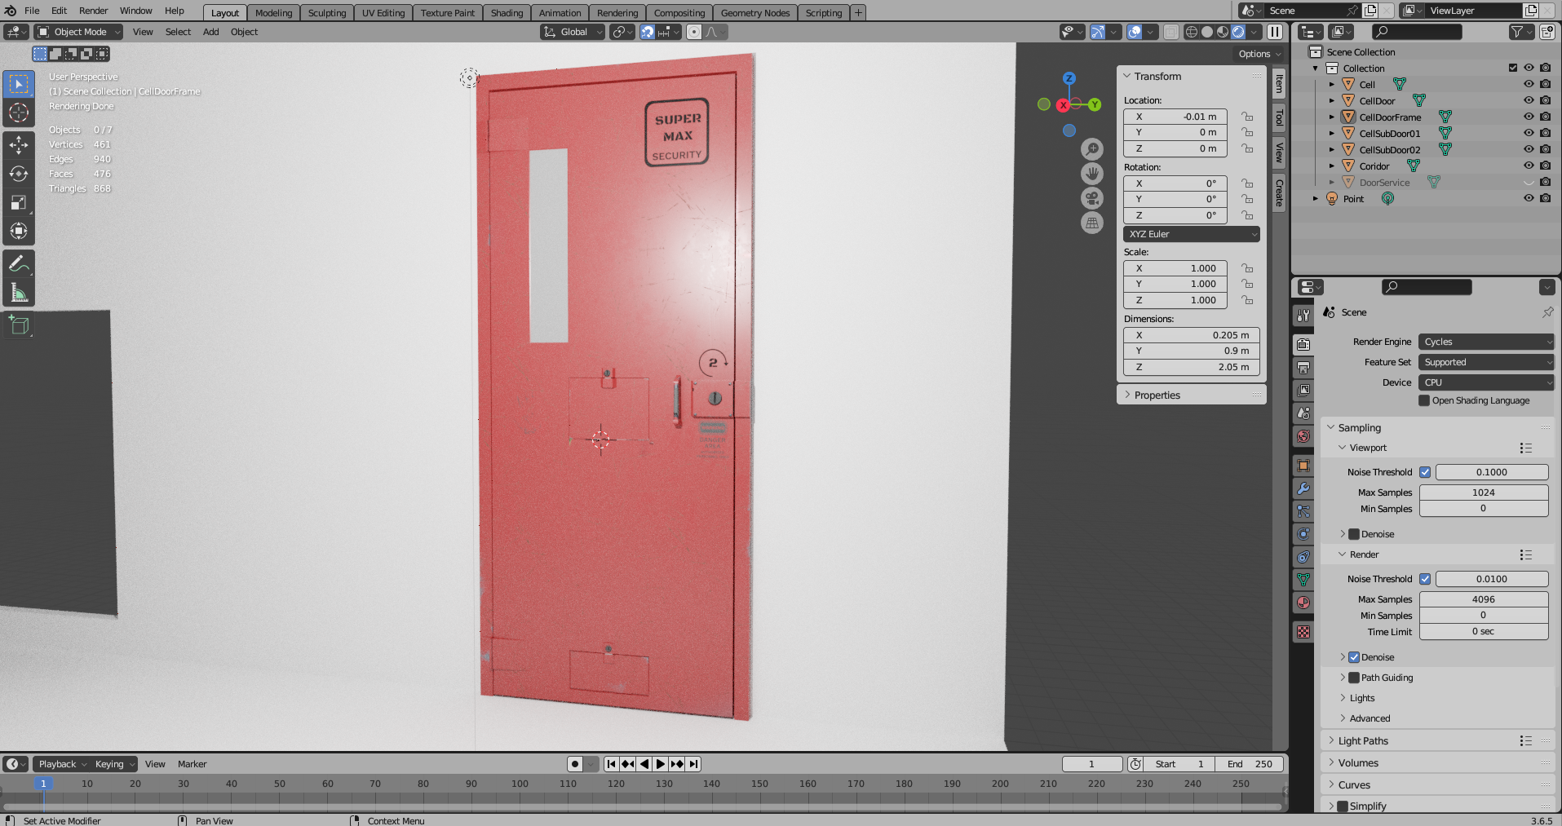Open the Render menu
This screenshot has width=1562, height=826.
pyautogui.click(x=93, y=11)
